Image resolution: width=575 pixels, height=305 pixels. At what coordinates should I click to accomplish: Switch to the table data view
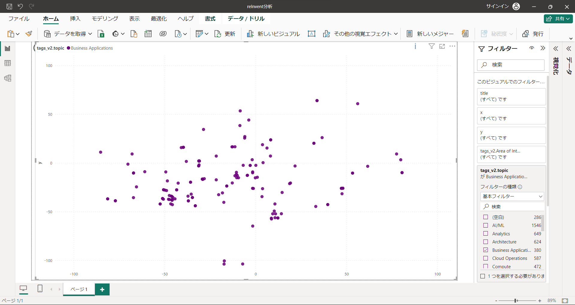pos(8,63)
